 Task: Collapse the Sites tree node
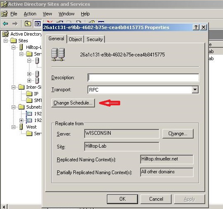[x=5, y=41]
